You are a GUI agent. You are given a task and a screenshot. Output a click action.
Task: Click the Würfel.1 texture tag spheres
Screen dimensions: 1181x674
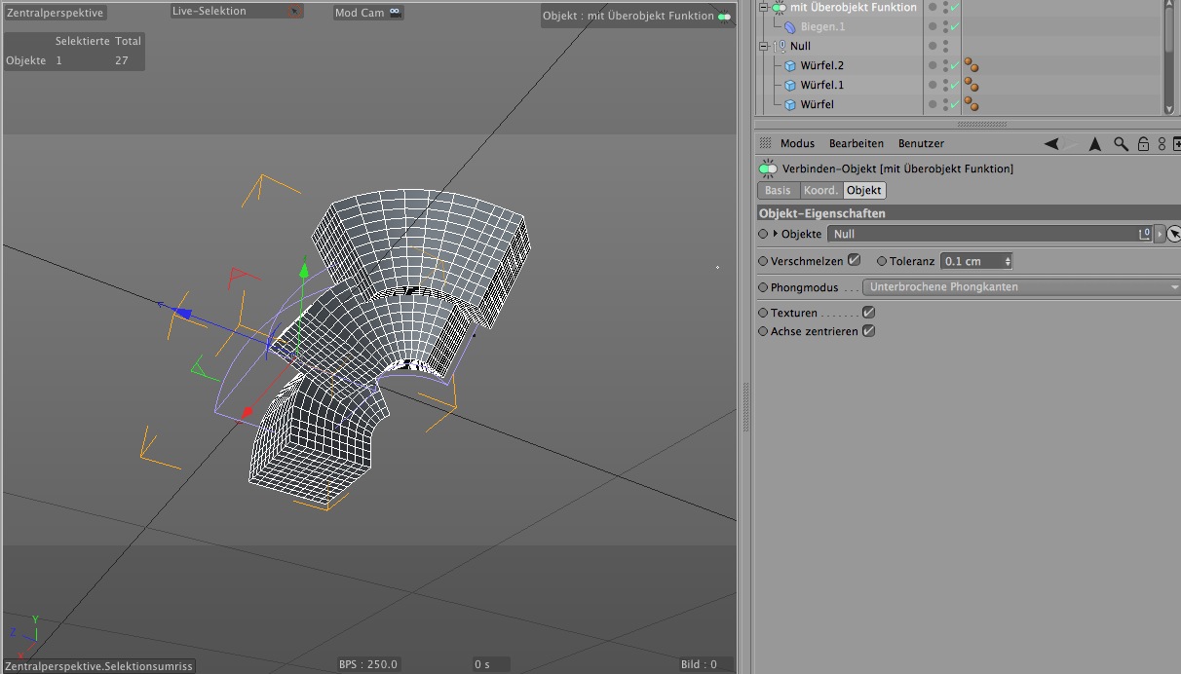pyautogui.click(x=971, y=86)
